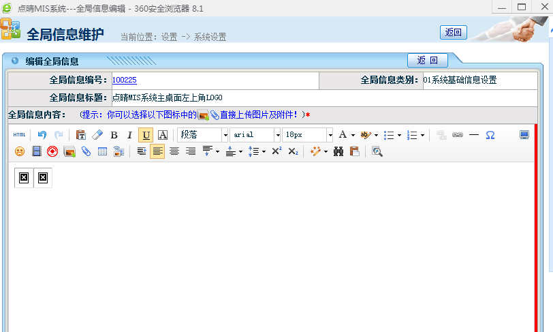This screenshot has width=553, height=332.
Task: Open the text highlight color picker
Action: (x=369, y=135)
